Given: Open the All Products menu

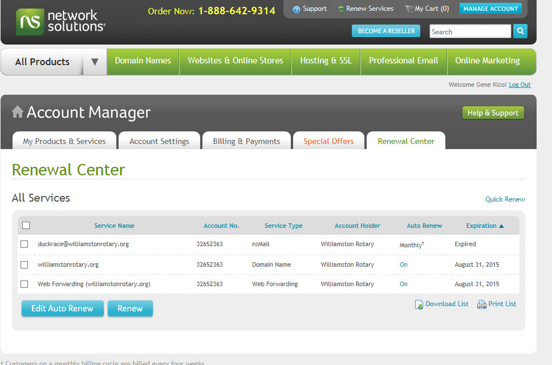Looking at the screenshot, I should [x=42, y=62].
